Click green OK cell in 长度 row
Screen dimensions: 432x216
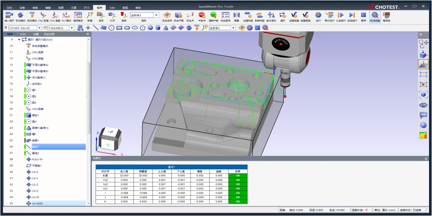click(238, 175)
